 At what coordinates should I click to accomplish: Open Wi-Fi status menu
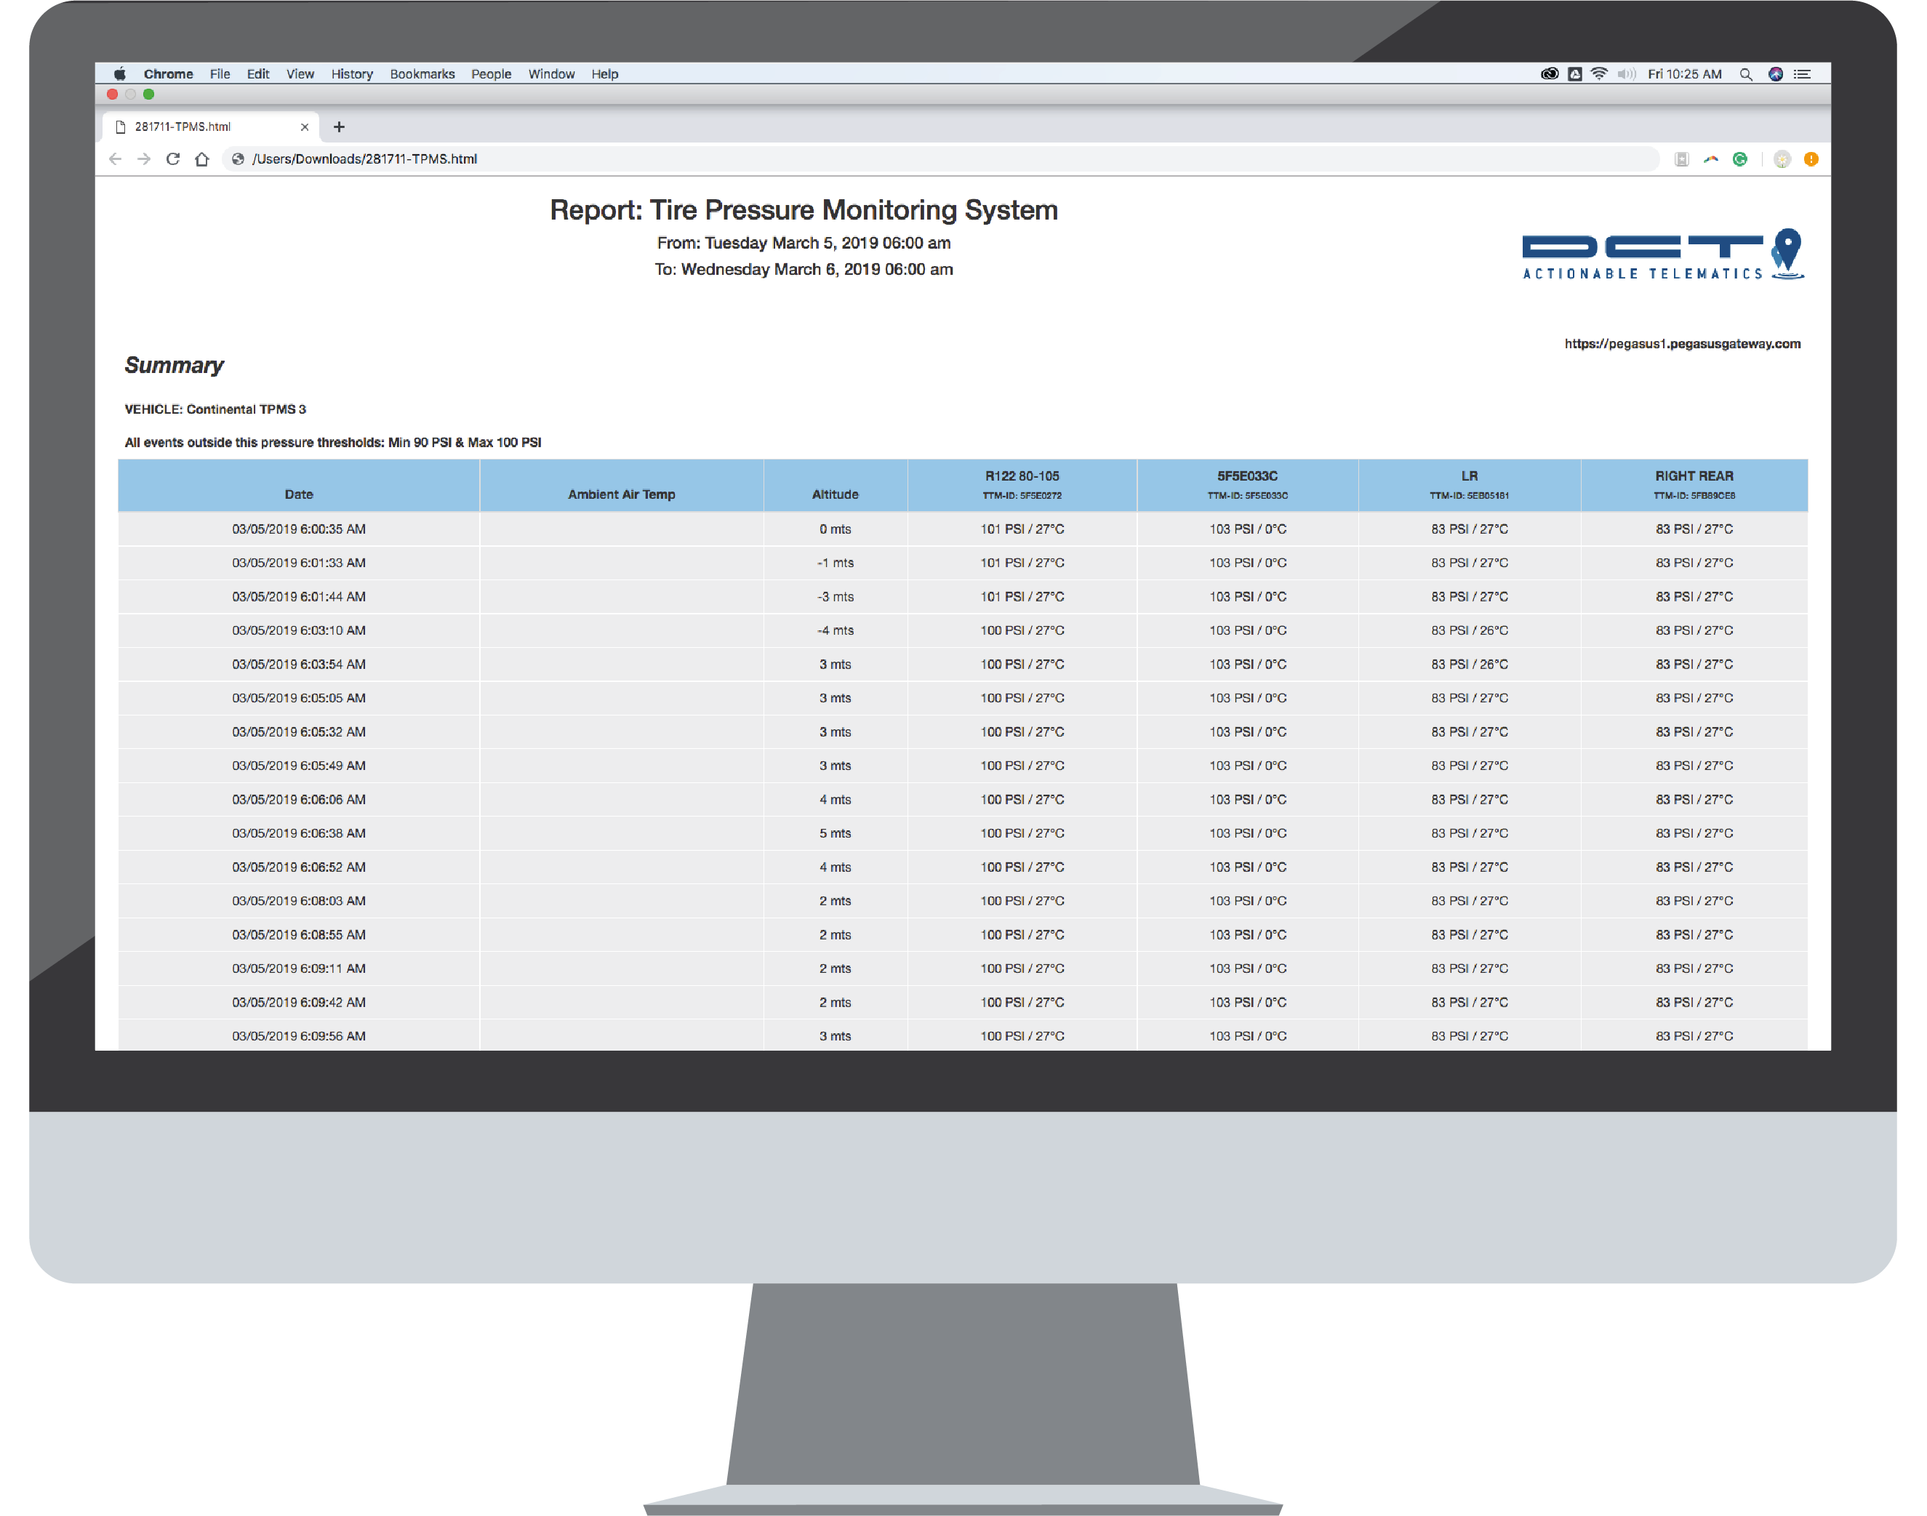coord(1600,73)
